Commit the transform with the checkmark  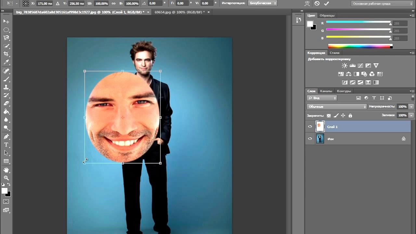pyautogui.click(x=327, y=3)
